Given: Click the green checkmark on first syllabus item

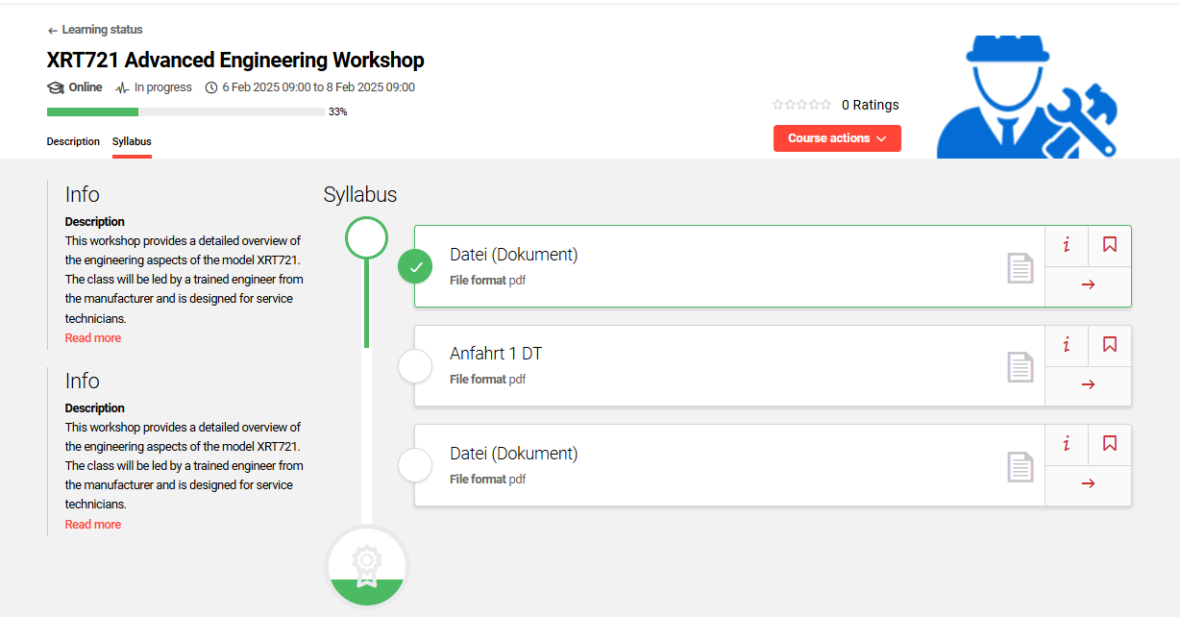Looking at the screenshot, I should (x=415, y=266).
